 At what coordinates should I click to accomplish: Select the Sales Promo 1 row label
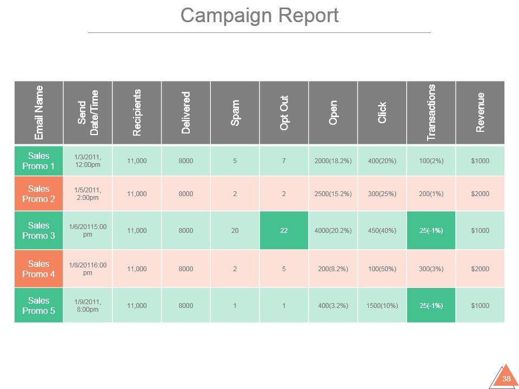click(x=39, y=160)
